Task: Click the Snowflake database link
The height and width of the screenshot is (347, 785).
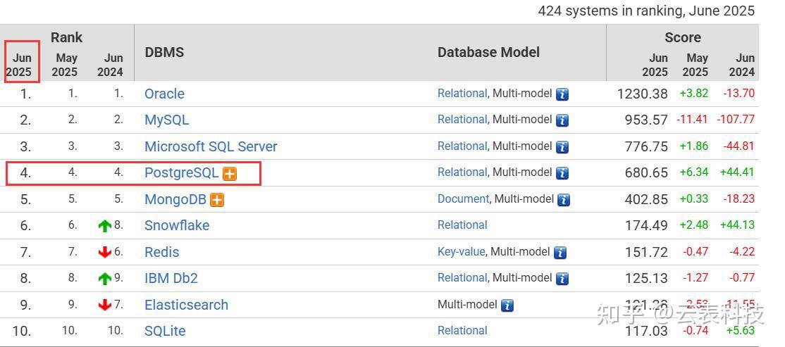Action: [x=176, y=225]
